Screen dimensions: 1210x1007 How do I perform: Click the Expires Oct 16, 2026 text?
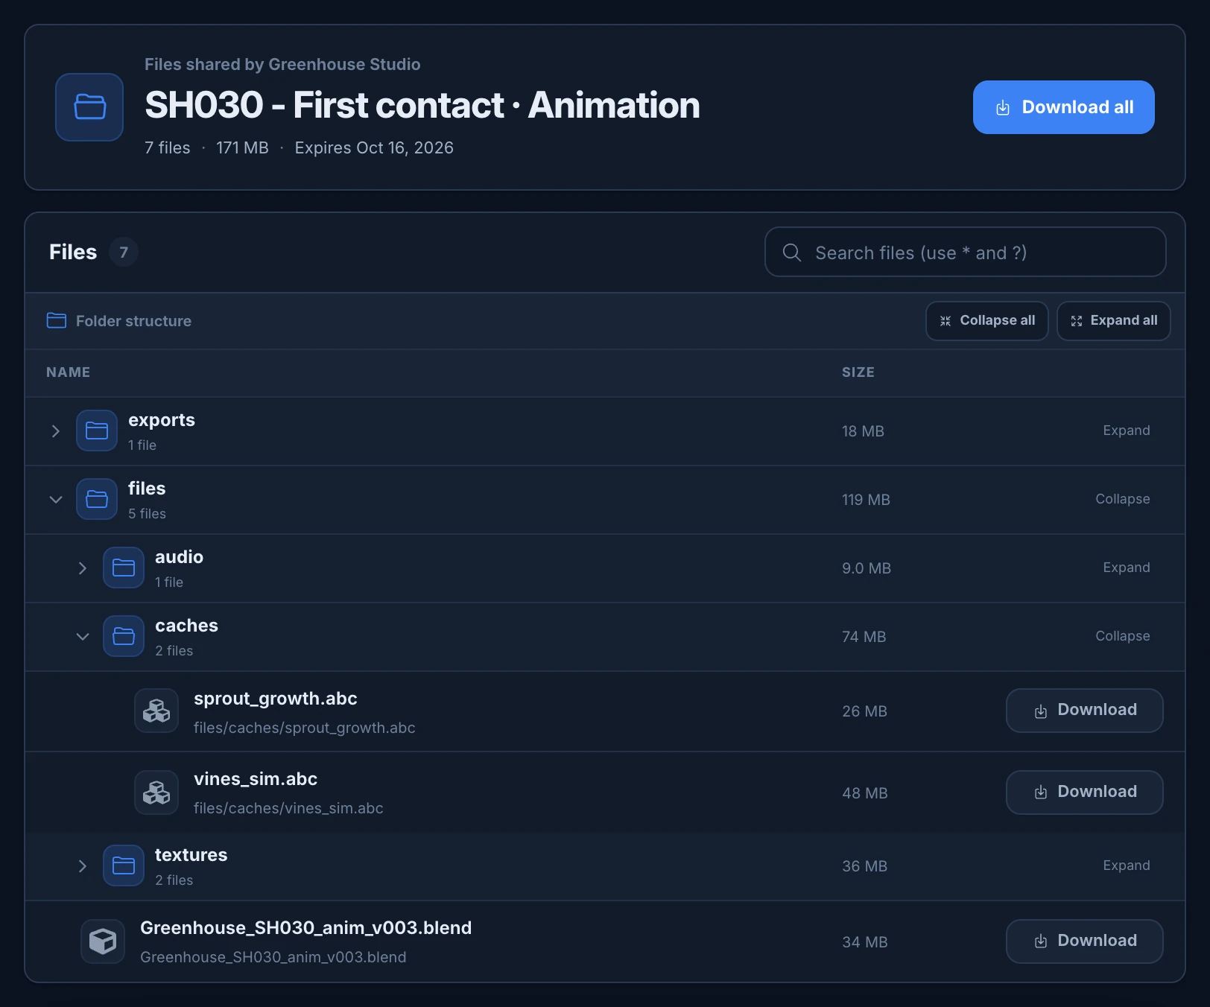[x=374, y=147]
